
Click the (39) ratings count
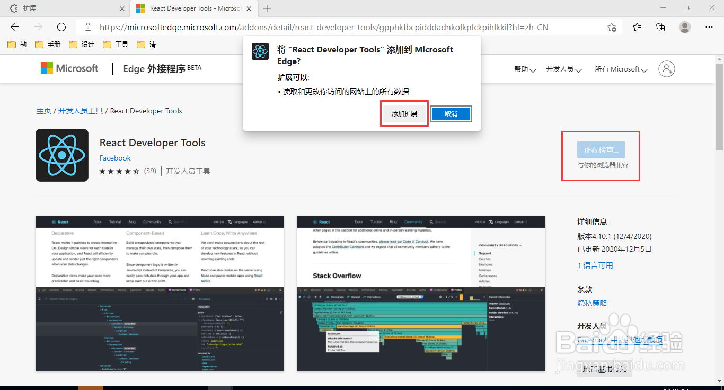[x=150, y=171]
